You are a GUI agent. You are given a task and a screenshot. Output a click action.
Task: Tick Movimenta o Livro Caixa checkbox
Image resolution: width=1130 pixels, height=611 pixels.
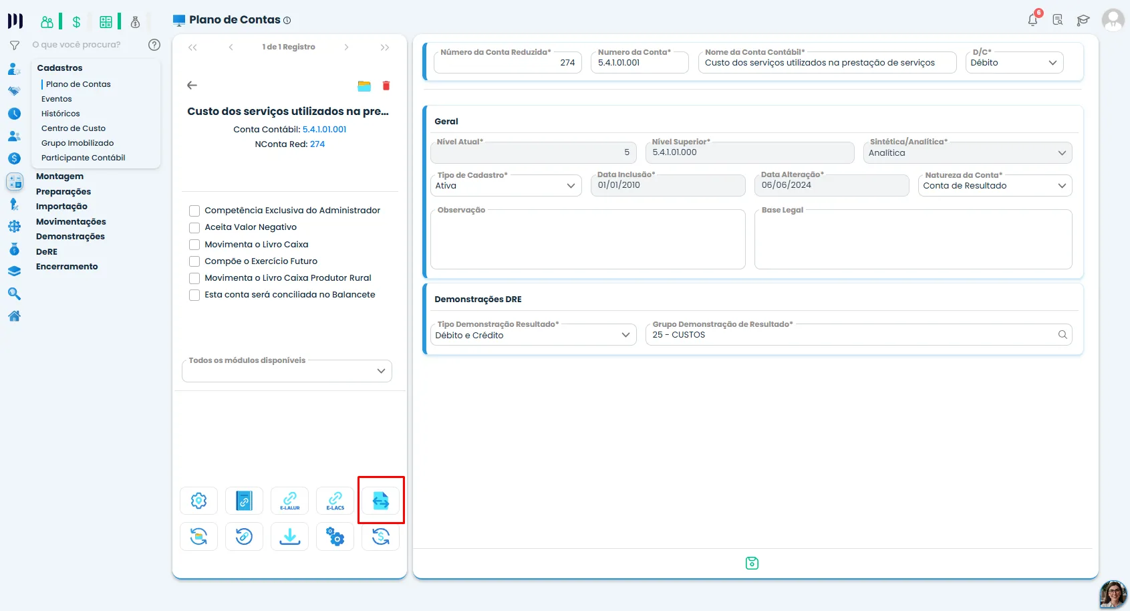[194, 245]
